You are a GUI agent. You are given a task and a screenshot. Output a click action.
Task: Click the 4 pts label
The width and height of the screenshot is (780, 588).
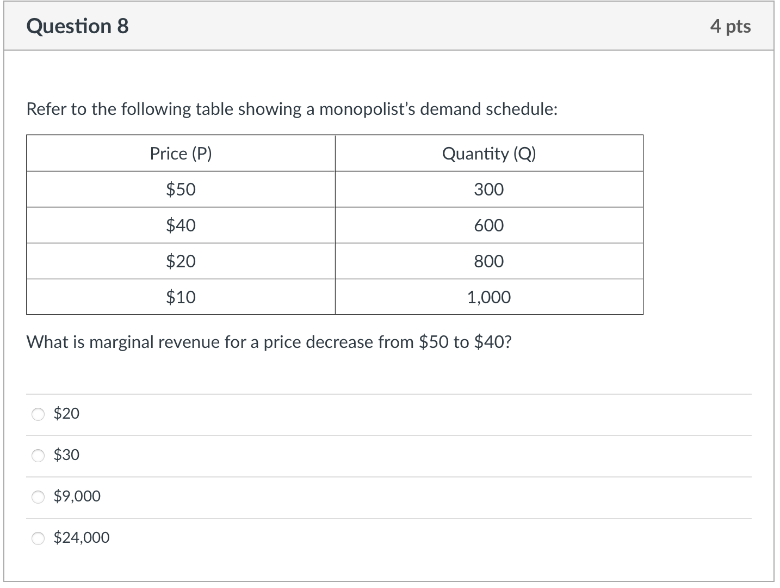731,26
